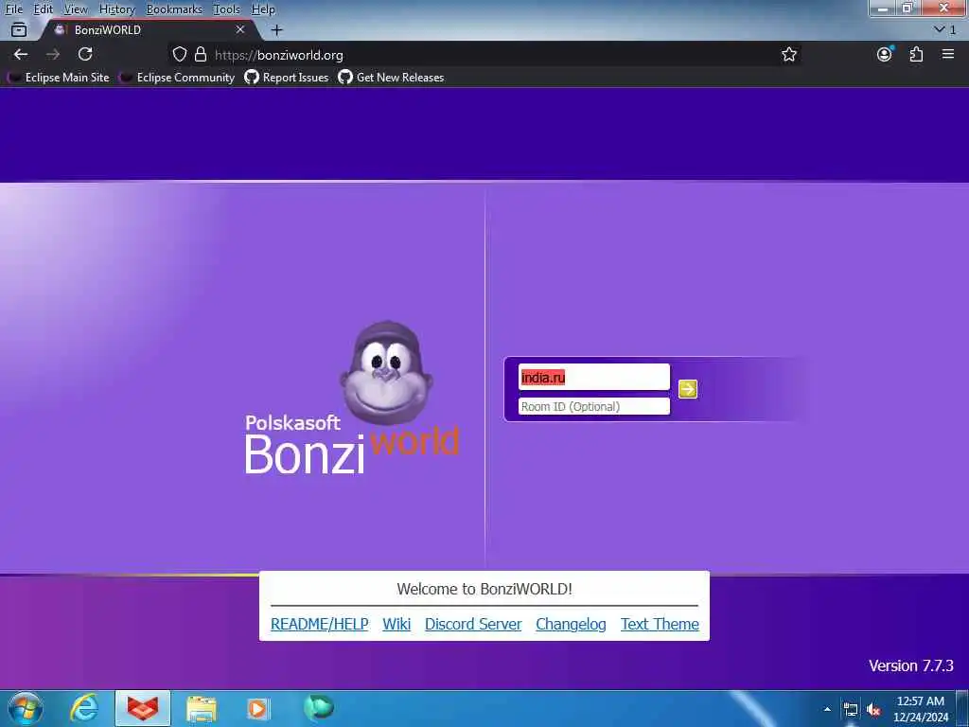The width and height of the screenshot is (969, 727).
Task: Open the Windows Start button
Action: coord(26,708)
